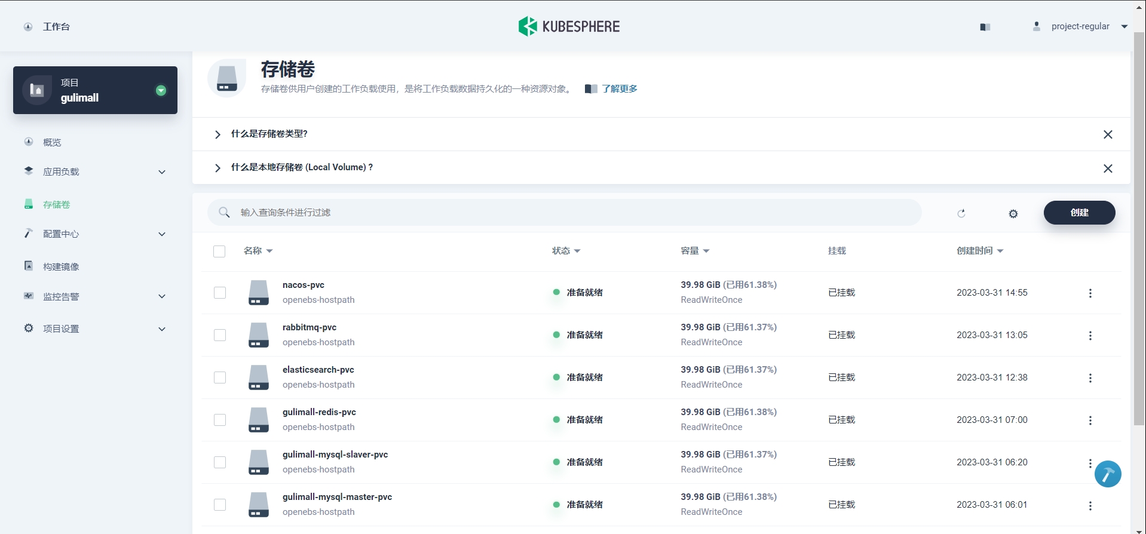Click the floating hammer toolbox icon
The image size is (1146, 534).
click(1107, 474)
